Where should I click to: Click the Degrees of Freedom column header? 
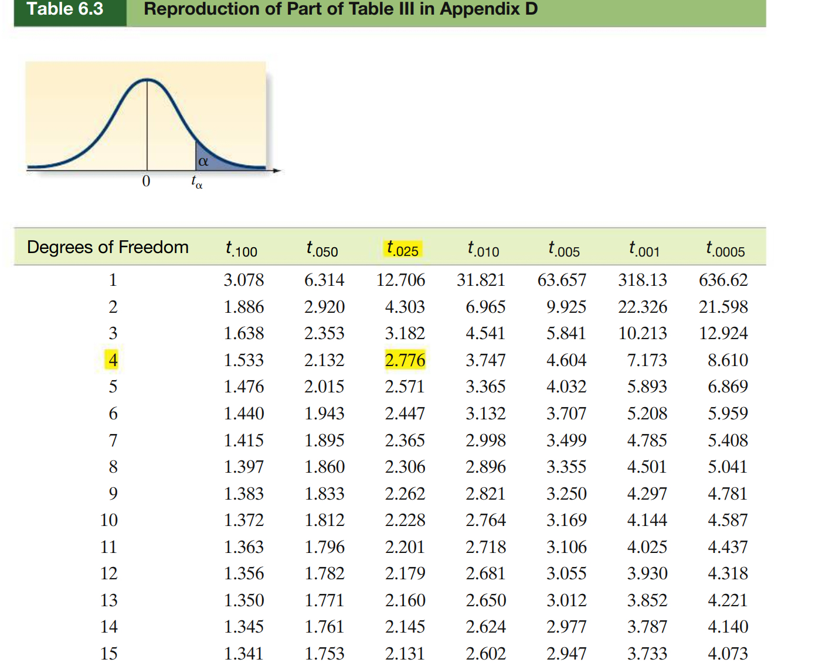[x=108, y=247]
